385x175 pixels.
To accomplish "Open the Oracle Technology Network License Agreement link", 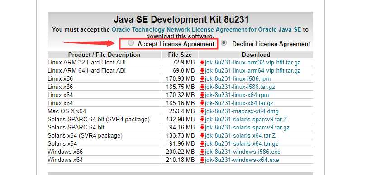I will tap(206, 30).
